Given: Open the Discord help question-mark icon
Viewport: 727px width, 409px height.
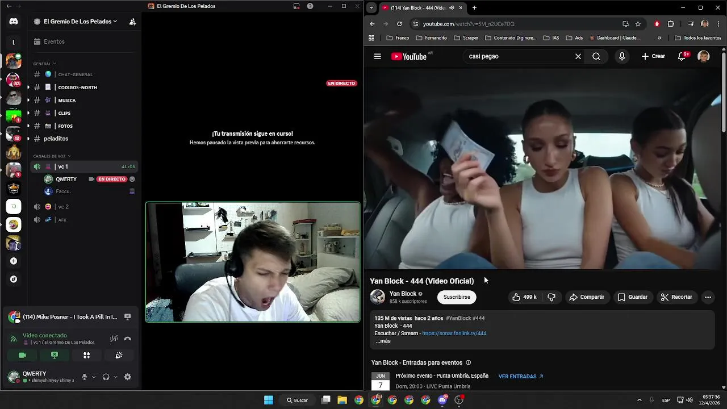Looking at the screenshot, I should pyautogui.click(x=310, y=6).
